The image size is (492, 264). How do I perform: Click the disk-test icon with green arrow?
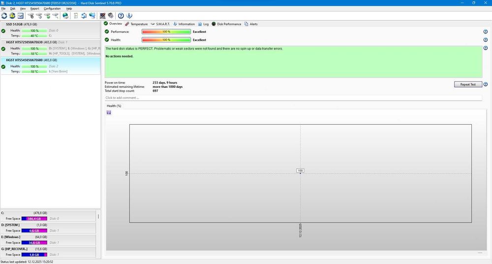[x=47, y=16]
